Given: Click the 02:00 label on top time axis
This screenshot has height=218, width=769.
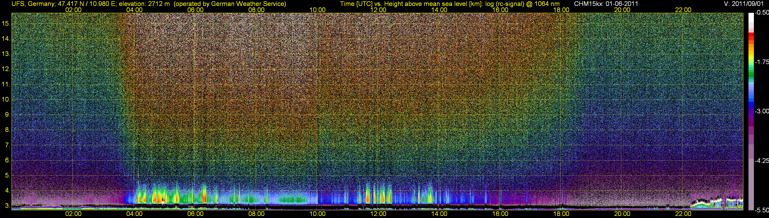Looking at the screenshot, I should [x=73, y=10].
